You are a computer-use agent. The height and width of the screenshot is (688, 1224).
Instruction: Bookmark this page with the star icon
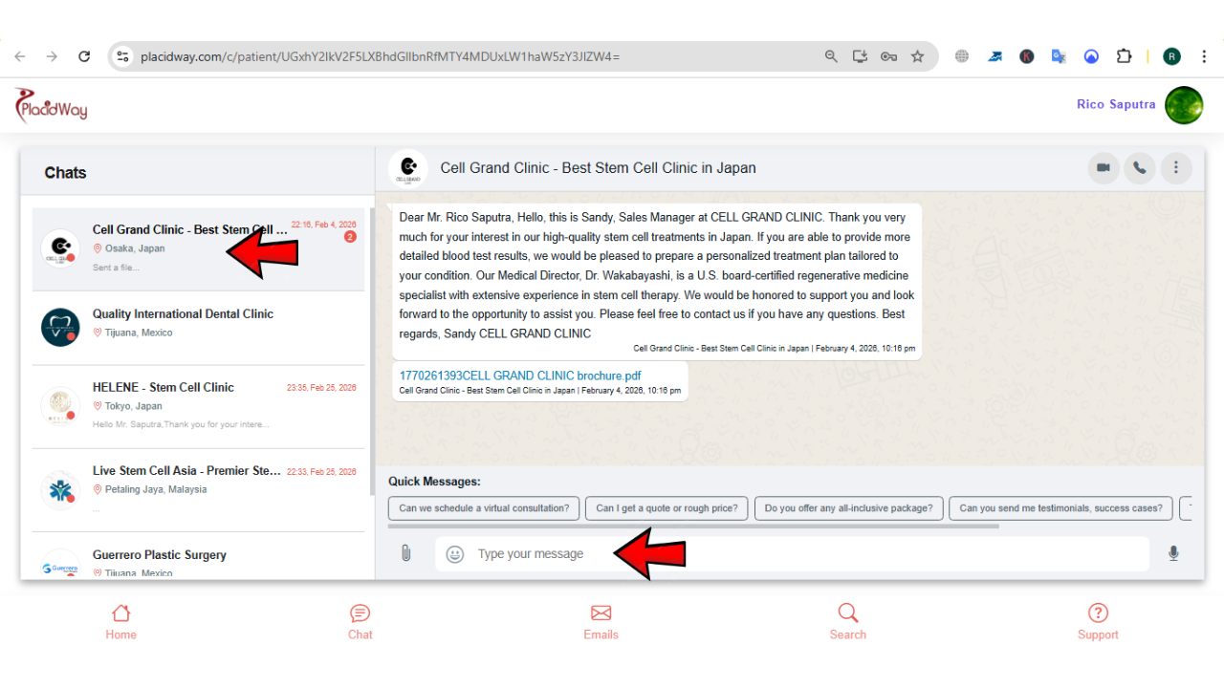[x=917, y=56]
